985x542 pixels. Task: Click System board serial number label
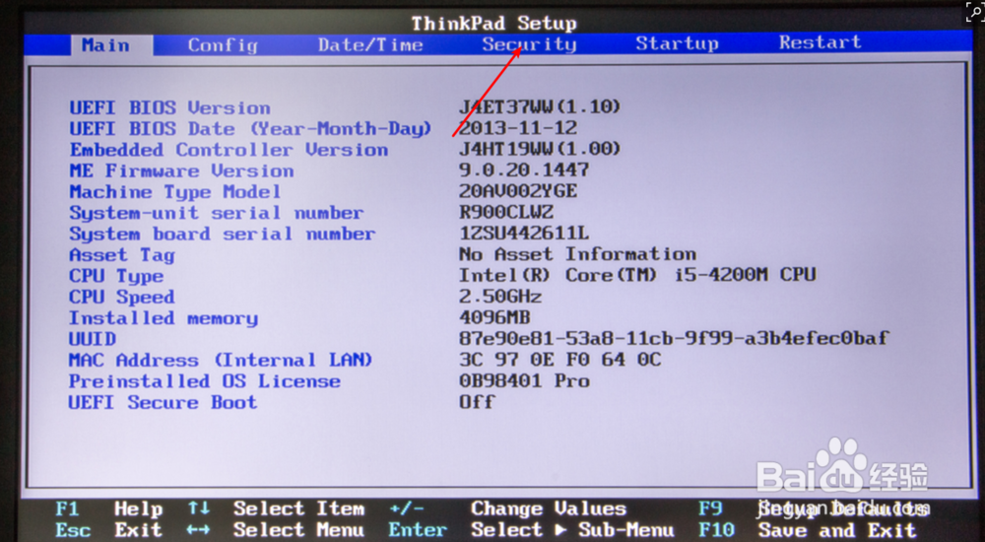[x=223, y=234]
